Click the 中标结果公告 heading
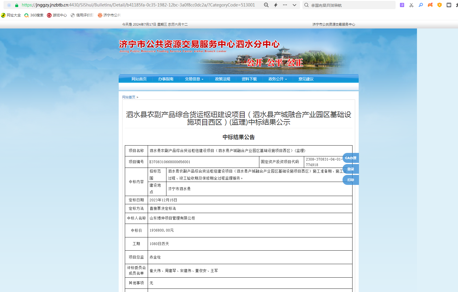This screenshot has height=292, width=458. coord(239,137)
